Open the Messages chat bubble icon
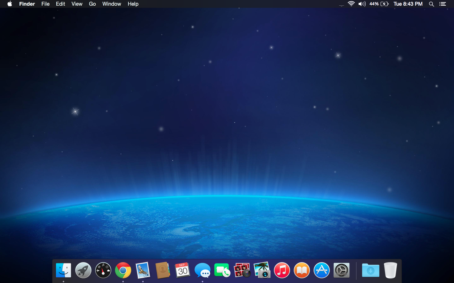The width and height of the screenshot is (454, 283). (x=203, y=271)
